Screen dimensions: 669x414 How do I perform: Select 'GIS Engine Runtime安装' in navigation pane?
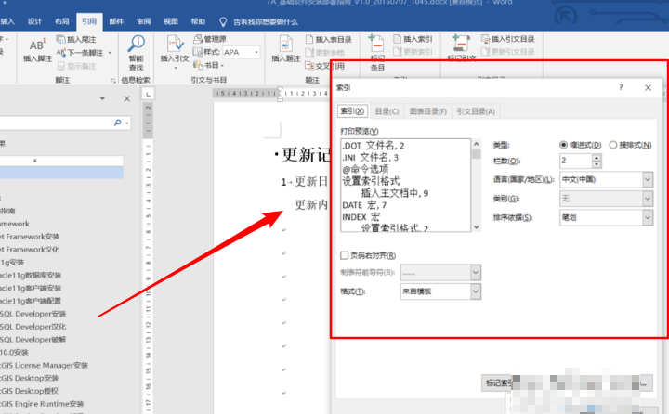[42, 404]
